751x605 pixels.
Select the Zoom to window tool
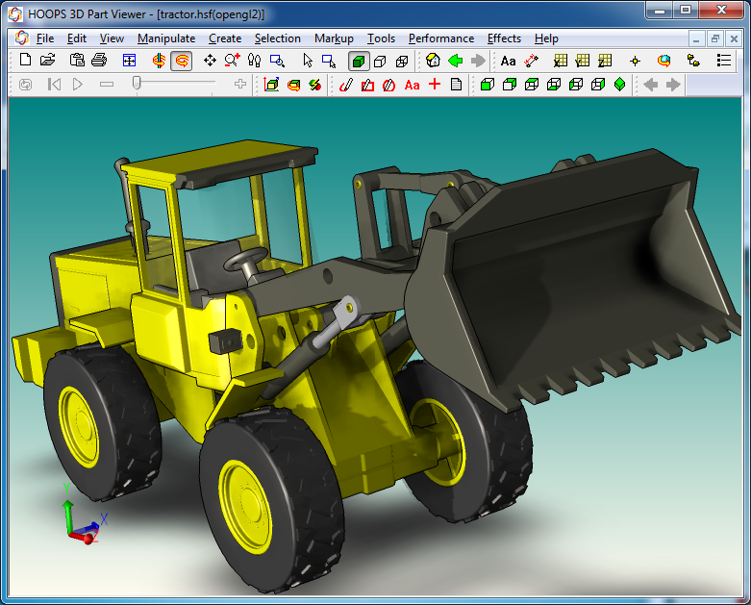pyautogui.click(x=277, y=61)
